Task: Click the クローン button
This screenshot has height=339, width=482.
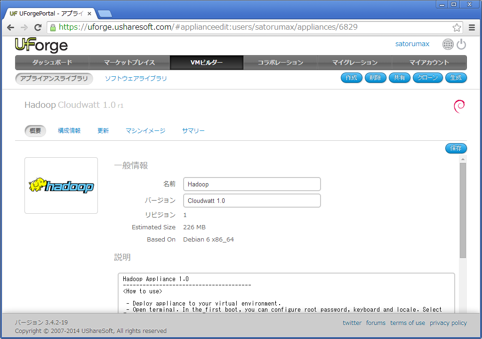Action: click(x=427, y=78)
